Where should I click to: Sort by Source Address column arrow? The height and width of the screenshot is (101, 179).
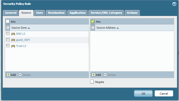coord(118,28)
